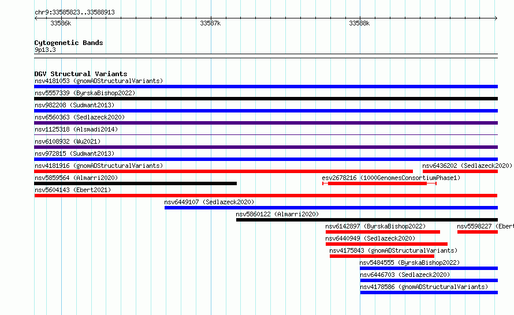Open the nsv6142897 ByrskaBishop2022 label
Screen dimensions: 514x315
click(x=375, y=226)
